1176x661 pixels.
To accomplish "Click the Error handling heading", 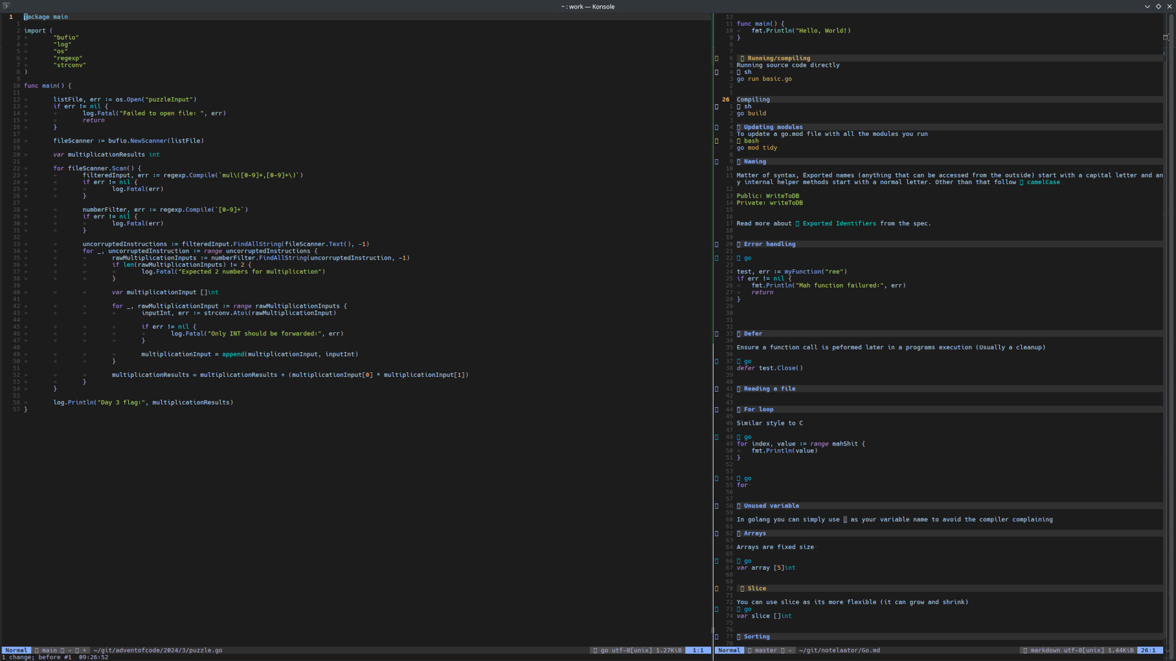I will point(769,244).
